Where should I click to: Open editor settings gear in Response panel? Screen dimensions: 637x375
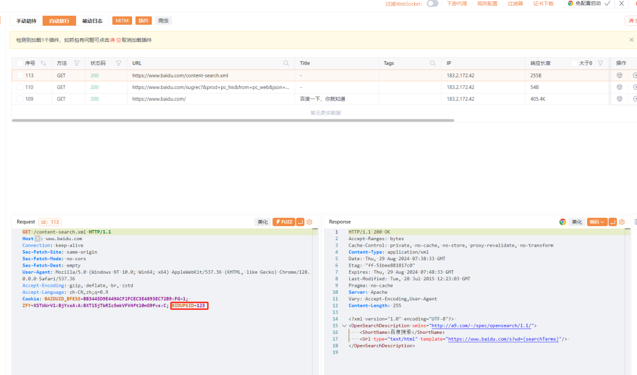pyautogui.click(x=622, y=222)
